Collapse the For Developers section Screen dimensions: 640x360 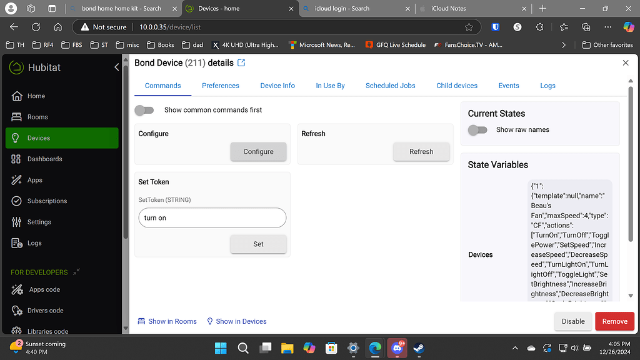pyautogui.click(x=76, y=272)
